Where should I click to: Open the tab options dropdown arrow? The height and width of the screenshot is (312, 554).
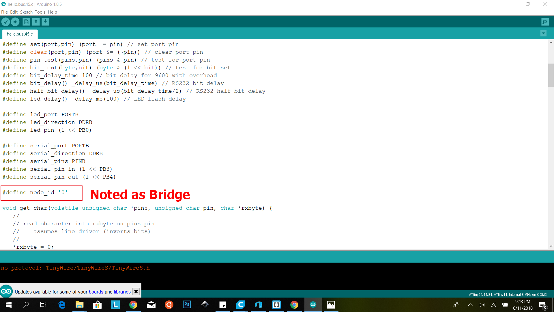(x=543, y=34)
